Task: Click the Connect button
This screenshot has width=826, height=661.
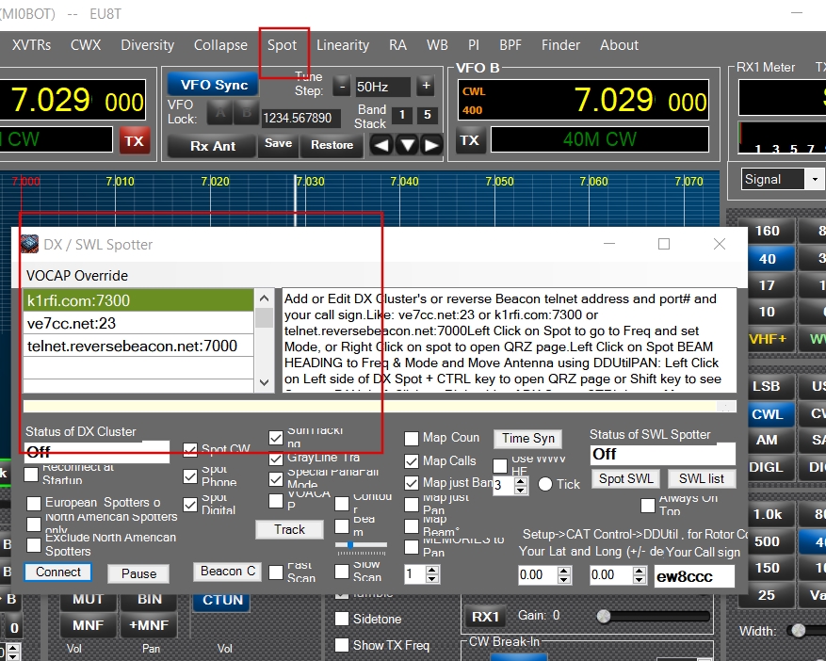Action: (58, 572)
